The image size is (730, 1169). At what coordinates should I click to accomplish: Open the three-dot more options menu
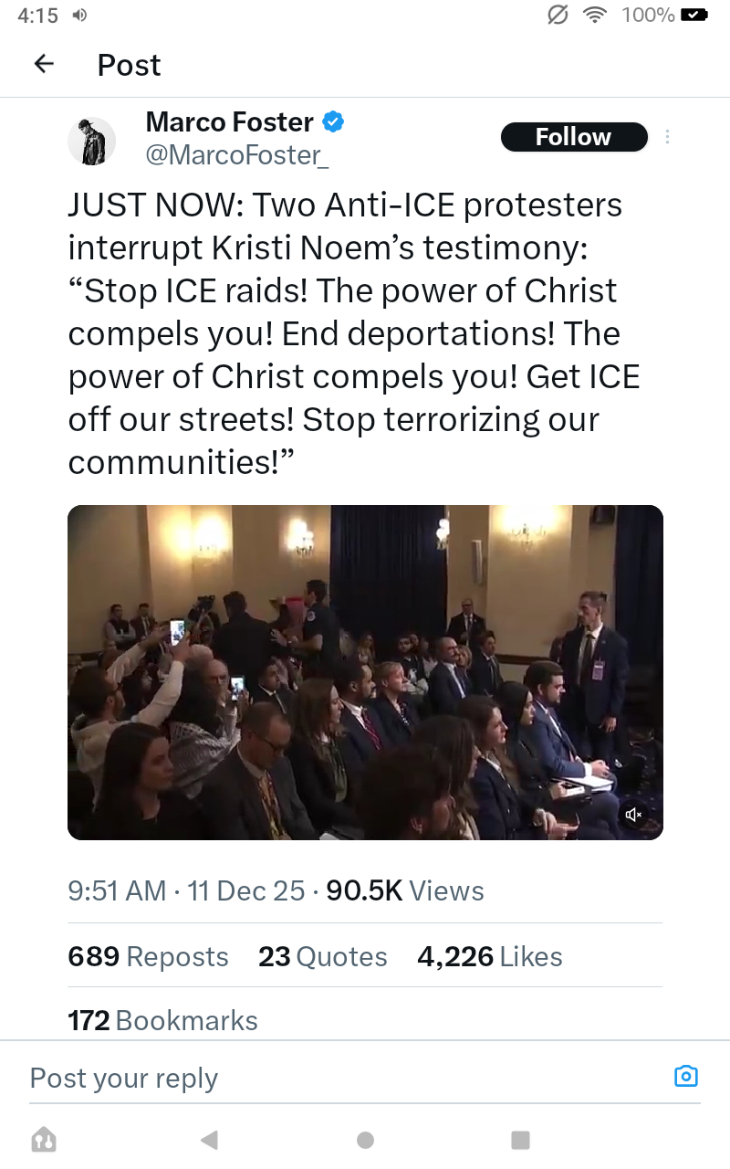[x=667, y=137]
